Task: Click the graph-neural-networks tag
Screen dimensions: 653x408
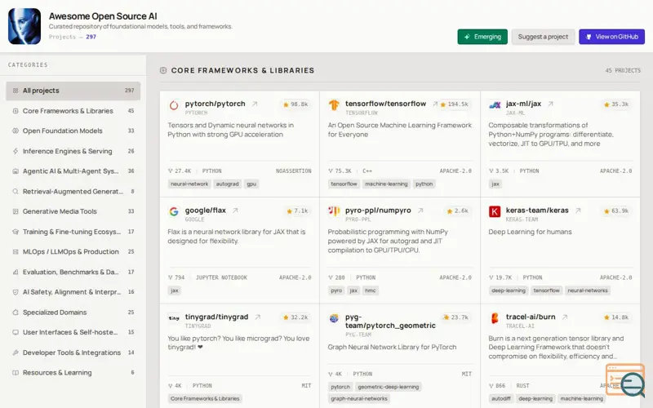Action: click(x=359, y=399)
